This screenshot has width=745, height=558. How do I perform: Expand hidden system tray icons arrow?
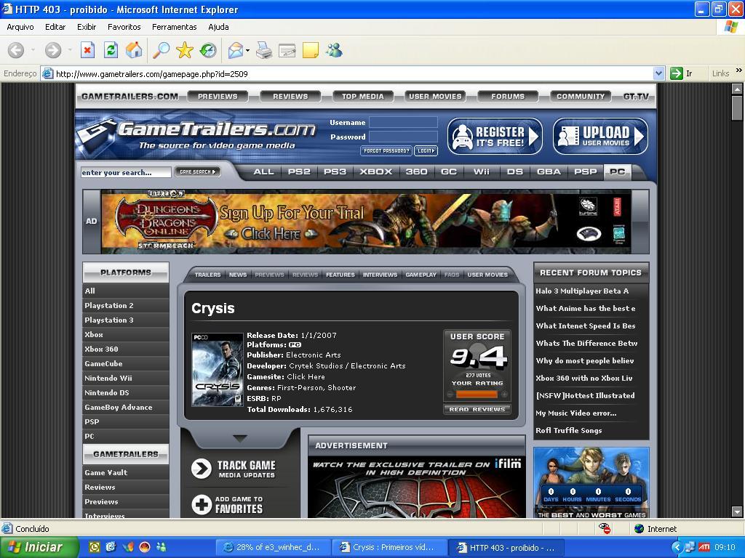pyautogui.click(x=677, y=547)
